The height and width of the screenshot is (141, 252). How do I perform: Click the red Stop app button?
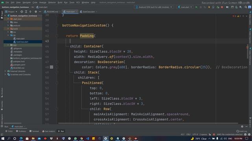click(222, 7)
